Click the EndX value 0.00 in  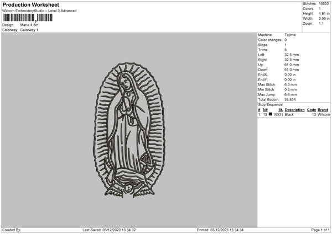point(290,75)
